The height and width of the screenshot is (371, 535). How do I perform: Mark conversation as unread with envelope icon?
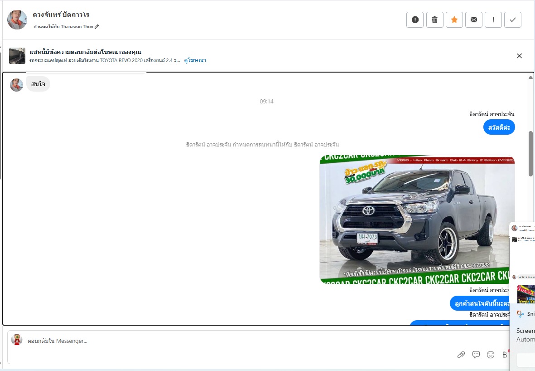tap(474, 20)
